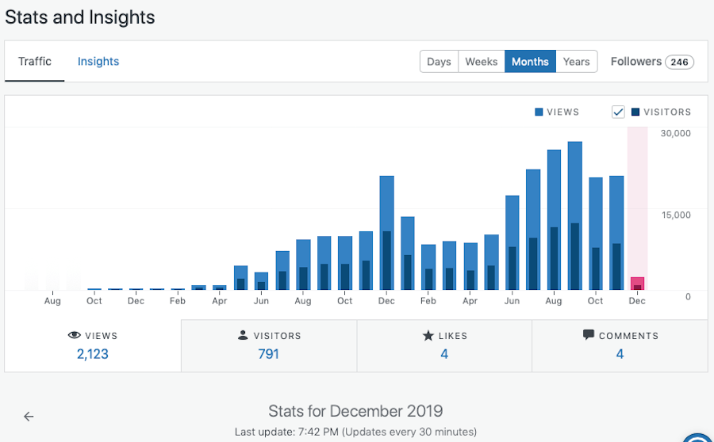The height and width of the screenshot is (442, 714).
Task: Toggle the Visitors checkbox in chart legend
Action: 619,112
